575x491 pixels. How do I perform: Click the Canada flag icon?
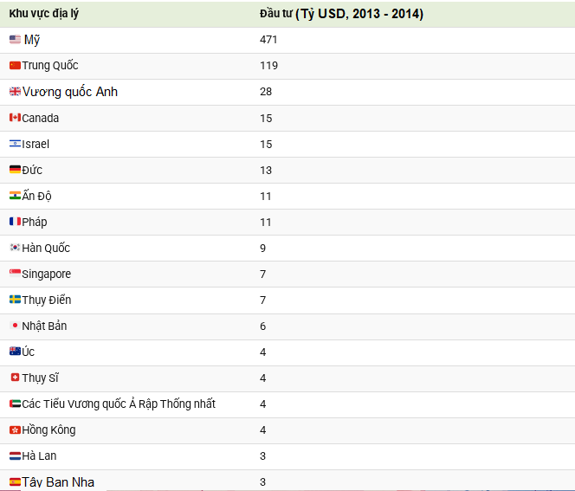15,118
